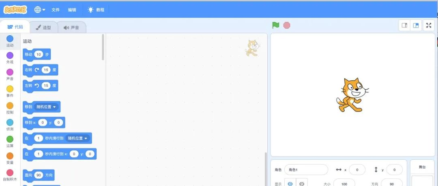Image resolution: width=438 pixels, height=186 pixels.
Task: Open 随机位置 dropdown in 移到 block
Action: [46, 107]
